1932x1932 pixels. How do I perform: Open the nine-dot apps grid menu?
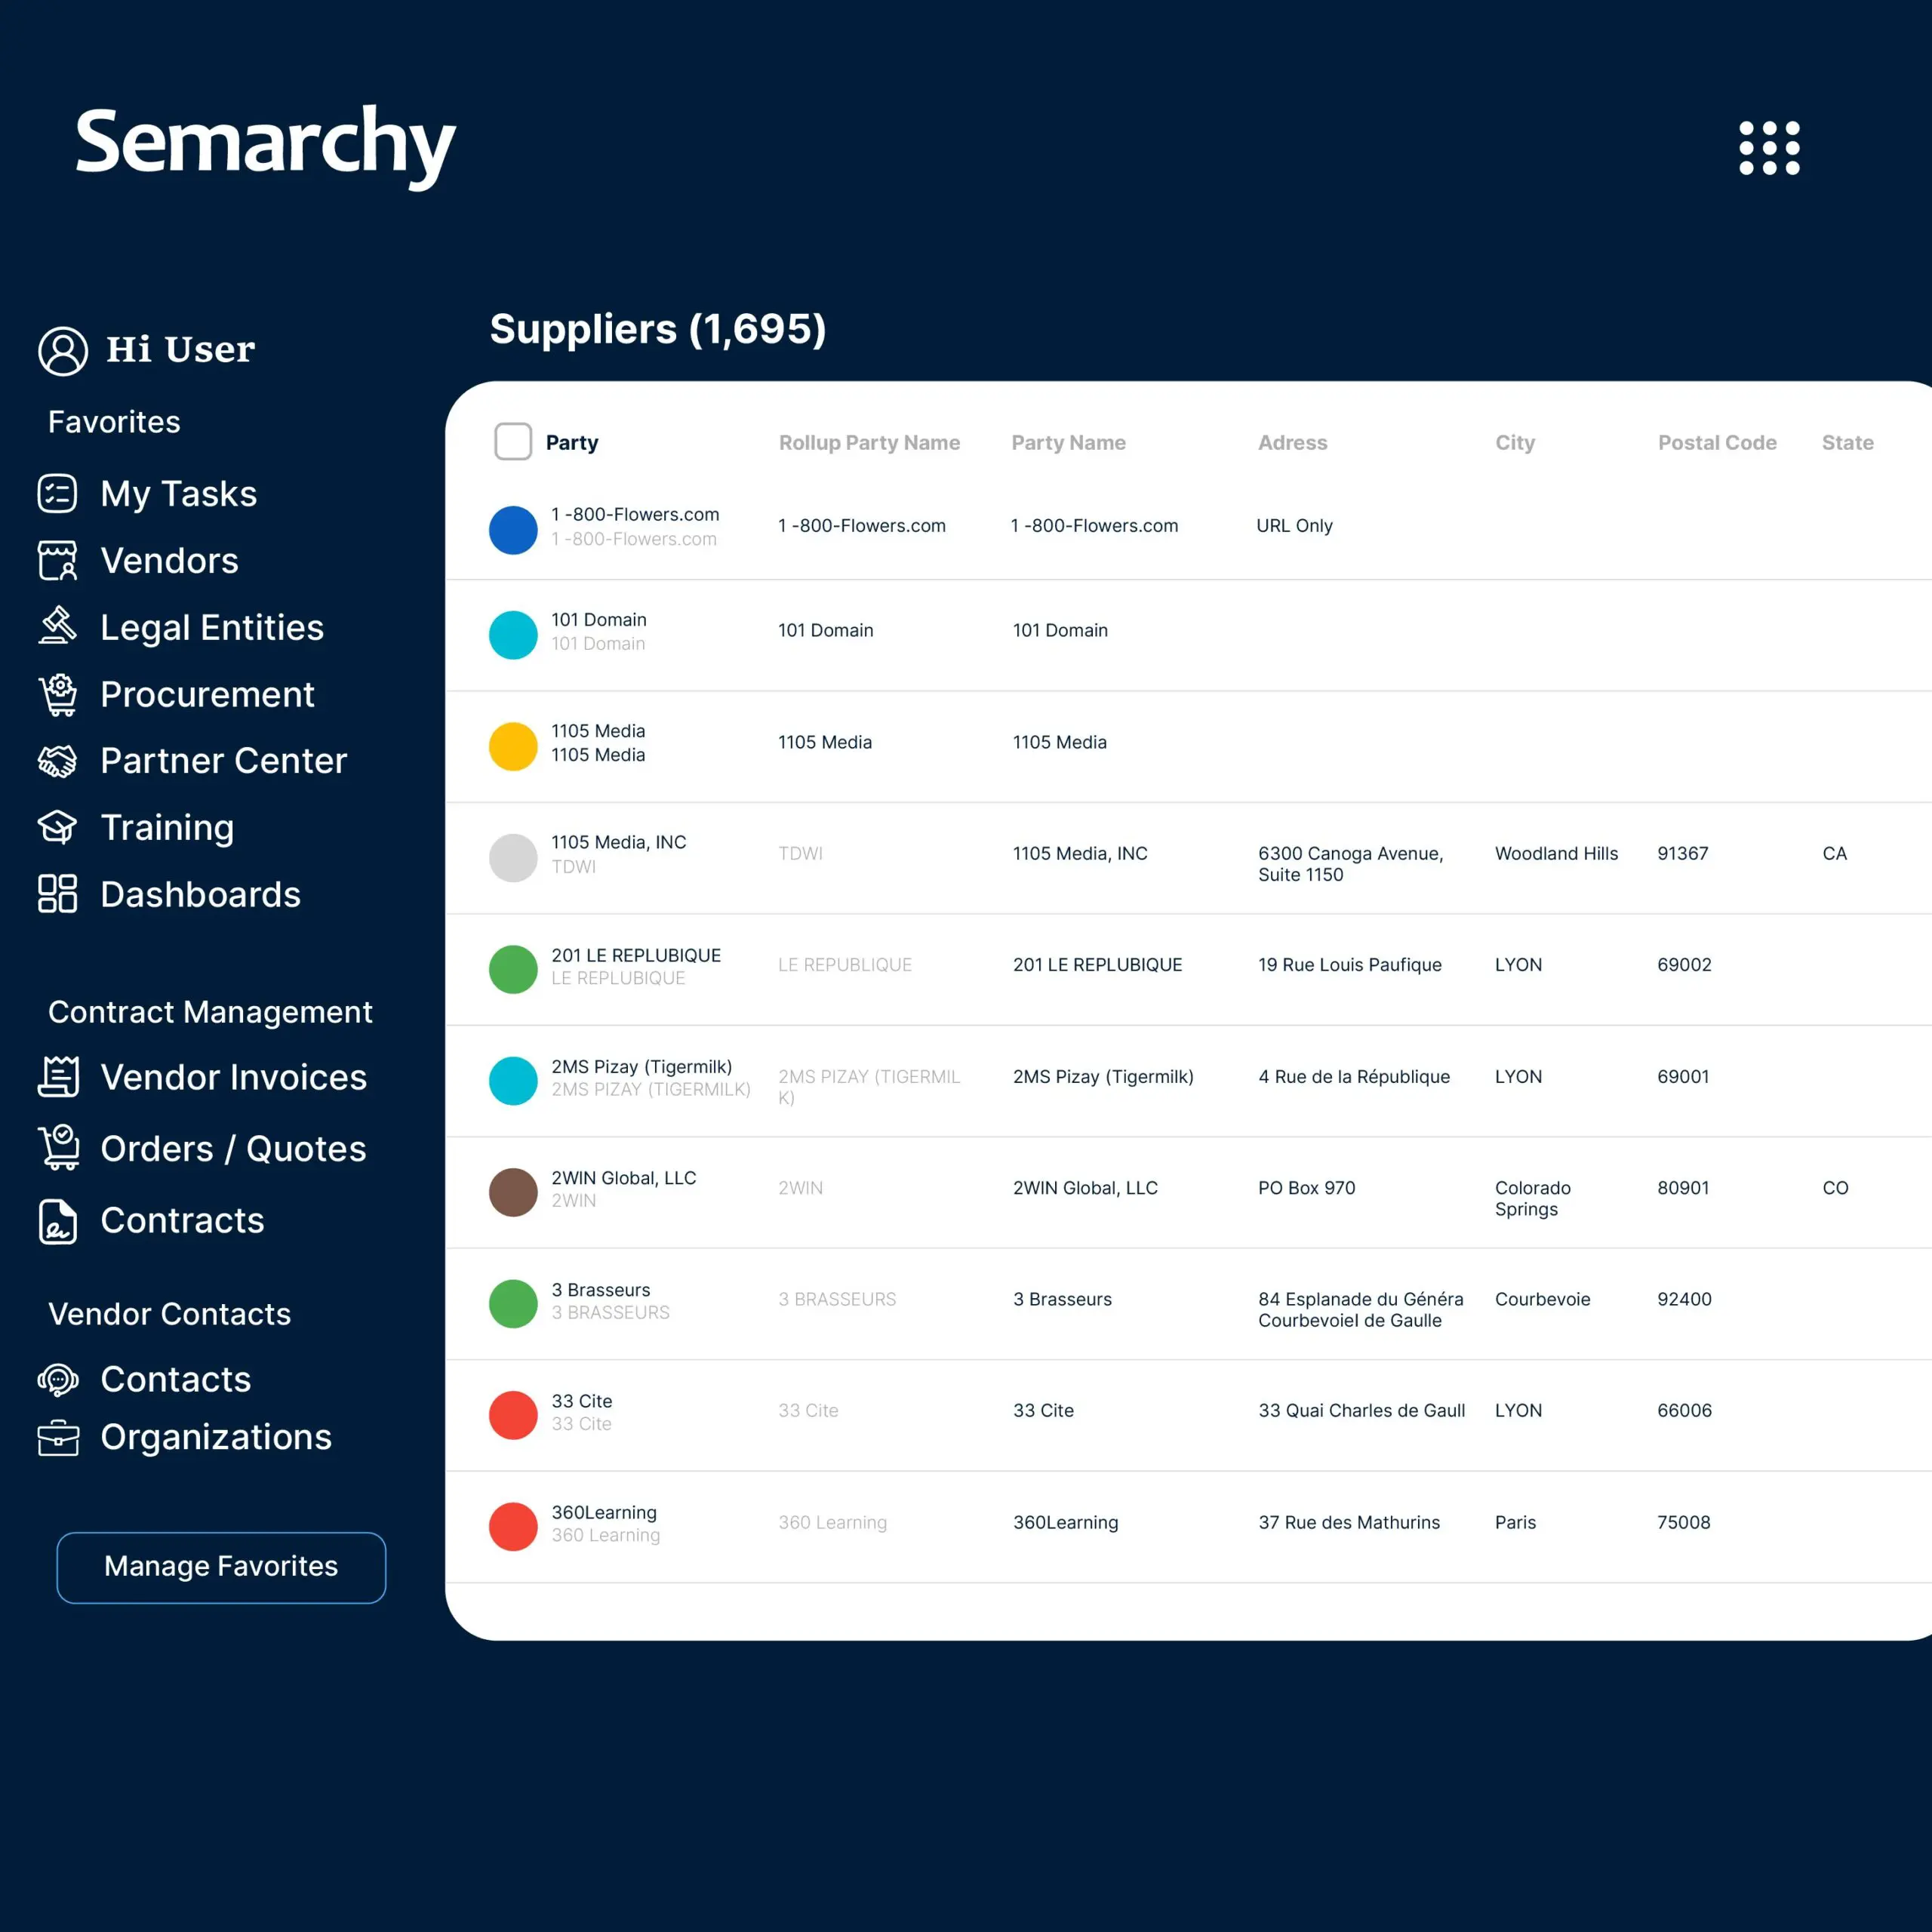1769,148
